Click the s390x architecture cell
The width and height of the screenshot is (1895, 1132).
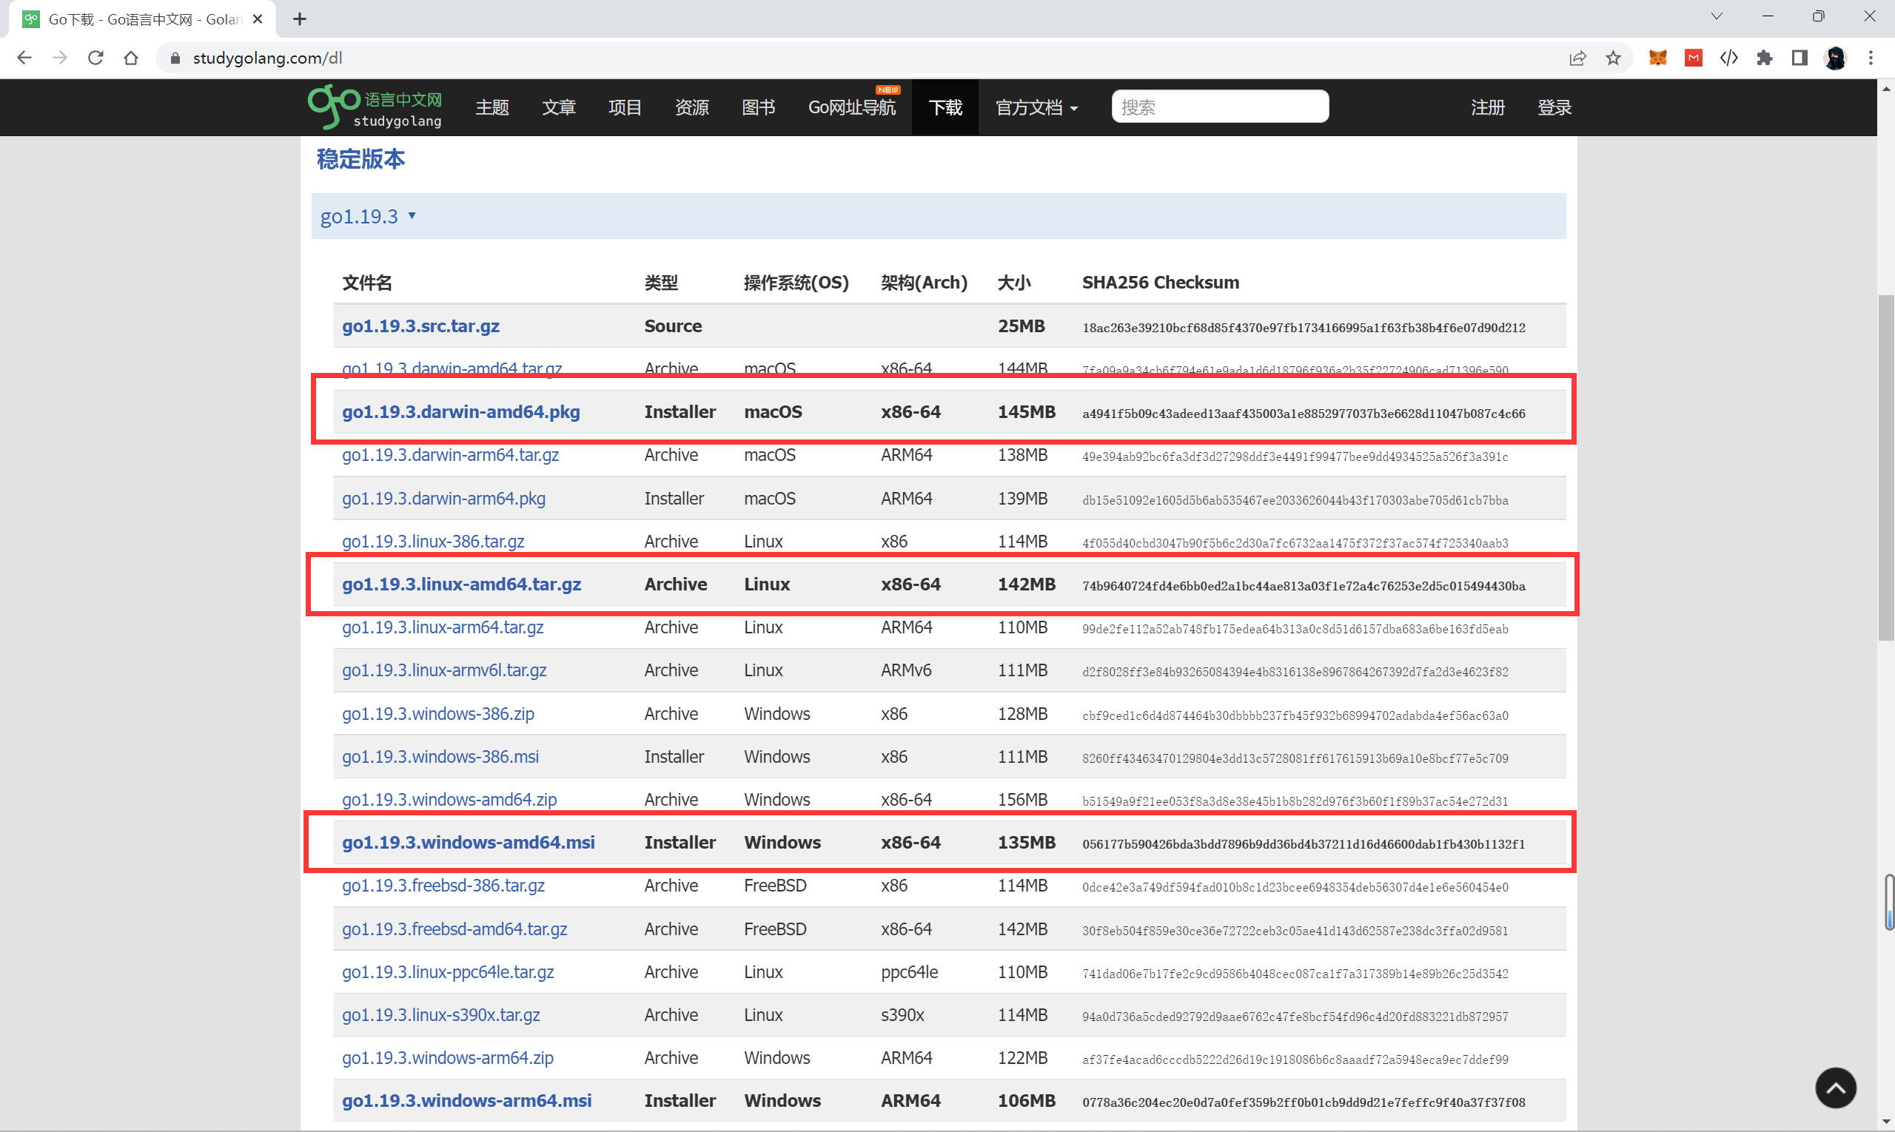pyautogui.click(x=902, y=1015)
